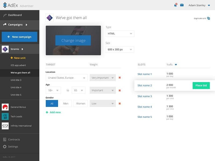This screenshot has height=161, width=215.
Task: Open the minimum age 18+ dropdown
Action: 53,90
